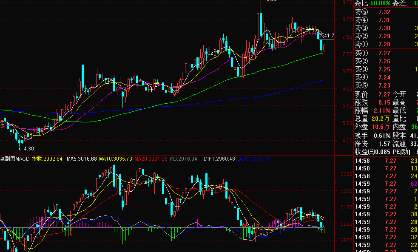
Task: Click the 收益(三) value 0.085
Action: point(383,152)
